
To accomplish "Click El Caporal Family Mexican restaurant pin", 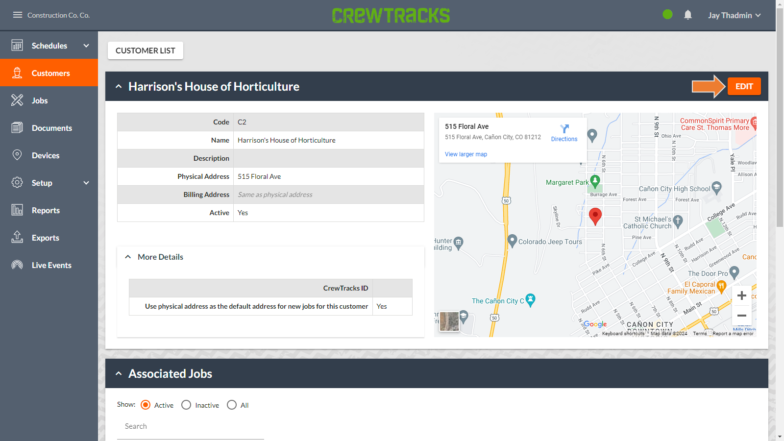I will tap(721, 286).
